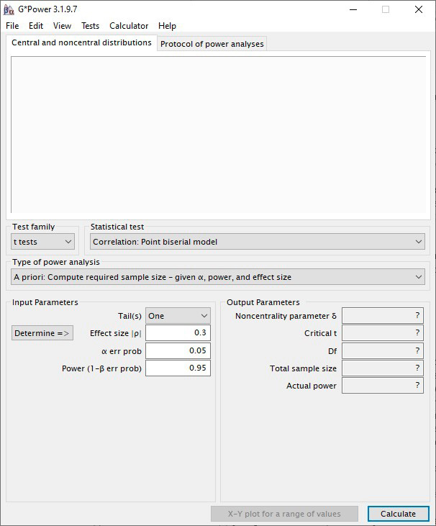Open the View menu
436x526 pixels.
[63, 26]
